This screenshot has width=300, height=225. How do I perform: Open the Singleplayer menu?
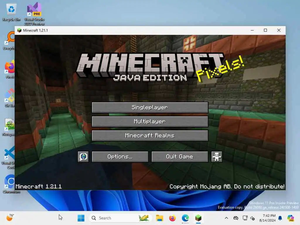coord(150,108)
